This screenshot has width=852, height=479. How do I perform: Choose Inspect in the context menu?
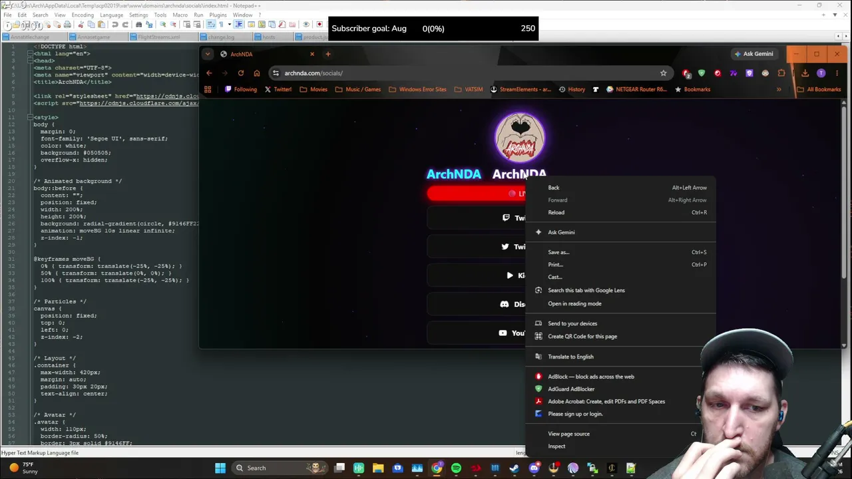click(x=620, y=446)
